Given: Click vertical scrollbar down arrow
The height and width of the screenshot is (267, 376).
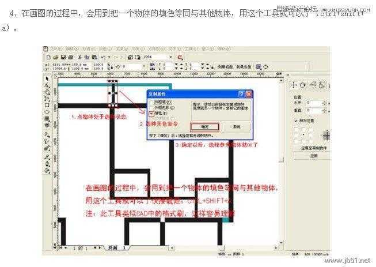Looking at the screenshot, I should [281, 243].
